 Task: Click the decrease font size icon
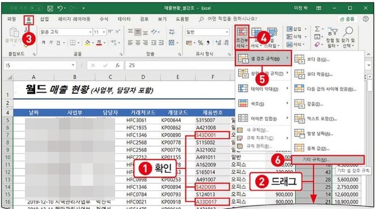(x=118, y=32)
